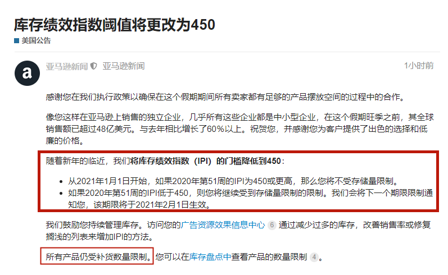Open the 广告资源效果信息中心 link

coord(223,225)
